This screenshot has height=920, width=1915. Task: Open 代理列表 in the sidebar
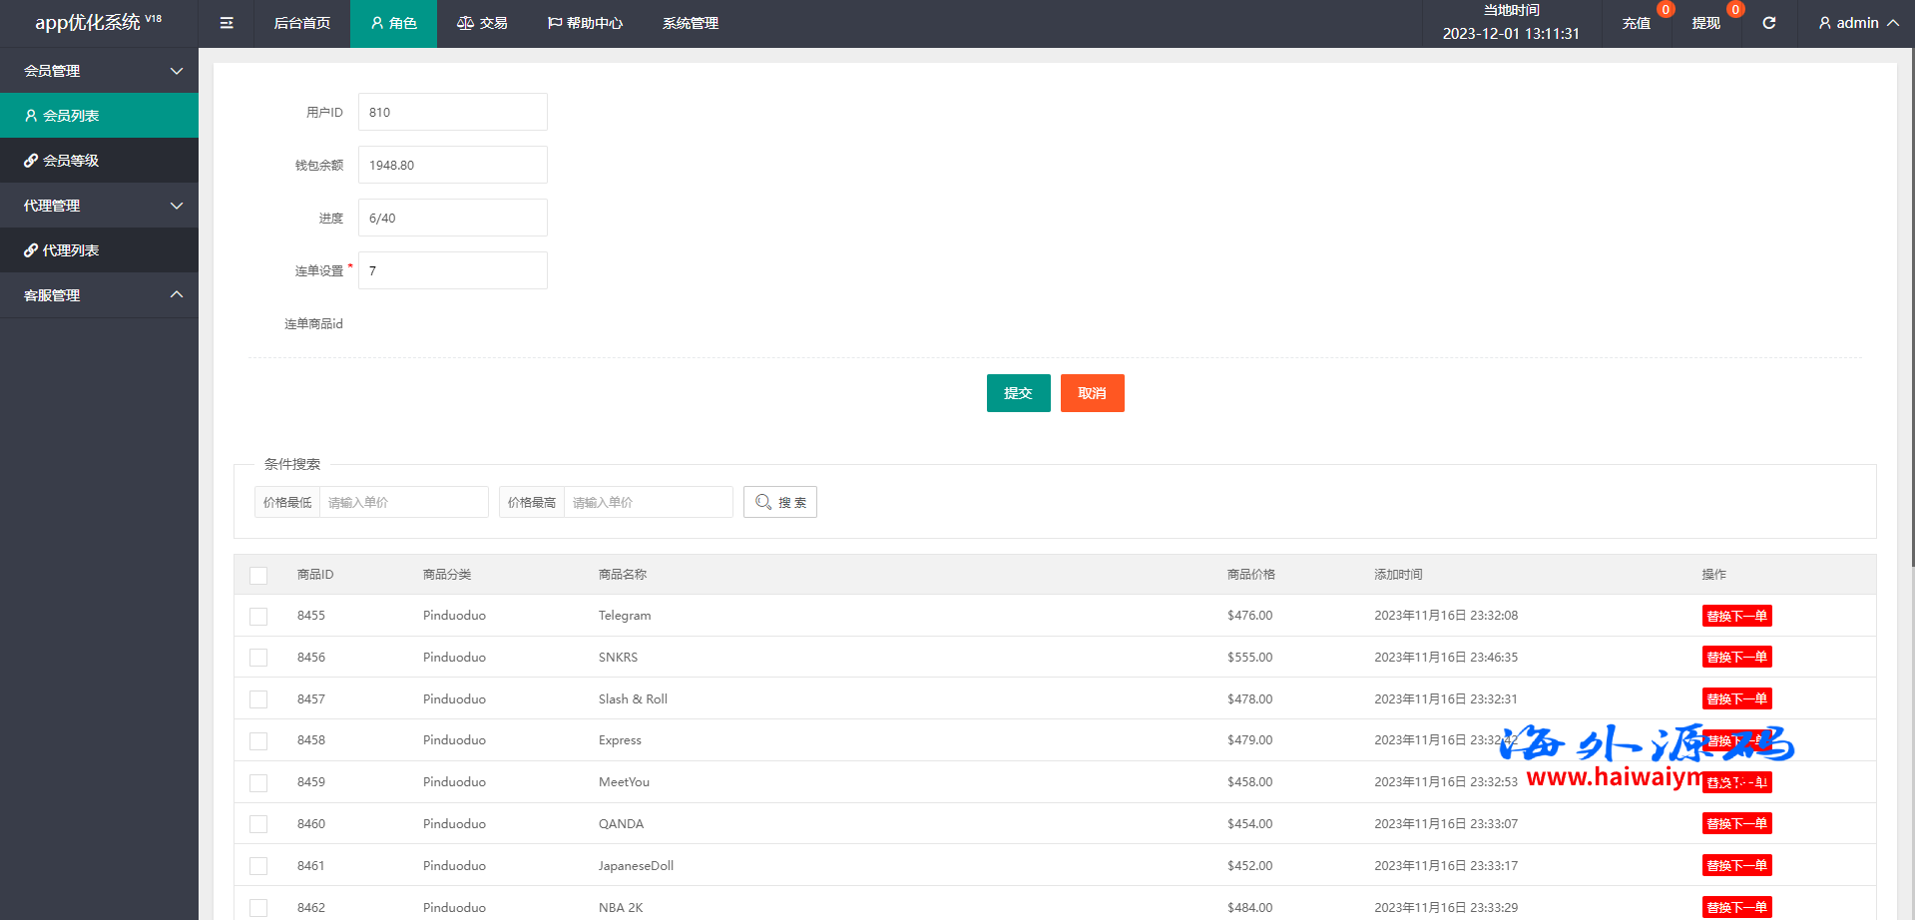(x=99, y=250)
